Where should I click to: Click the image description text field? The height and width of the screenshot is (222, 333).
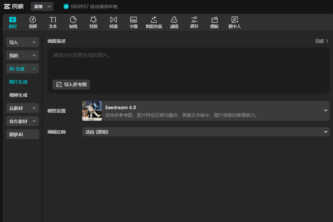[188, 64]
